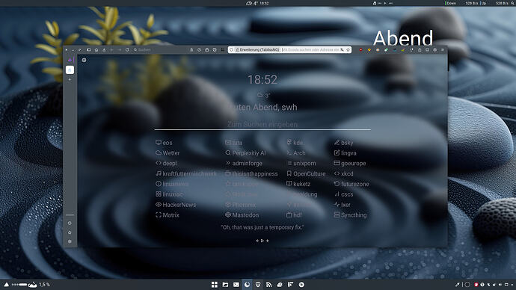
Task: Open the Phoronix shortcut
Action: pyautogui.click(x=240, y=205)
